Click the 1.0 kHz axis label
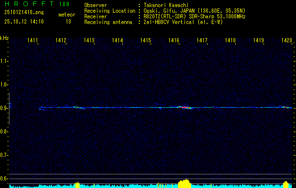Screen dimensions: 296x188 pos(4,85)
